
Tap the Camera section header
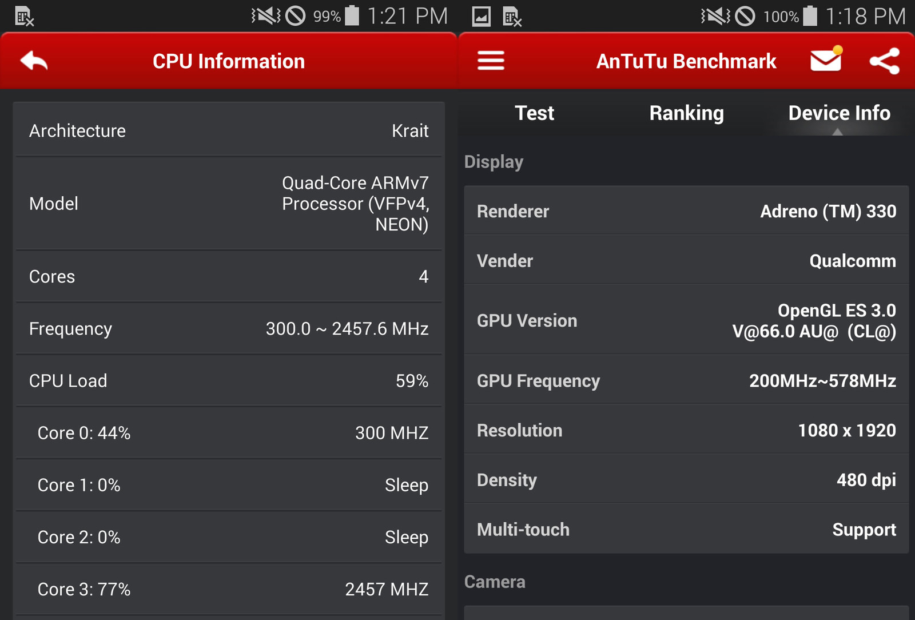tap(495, 582)
